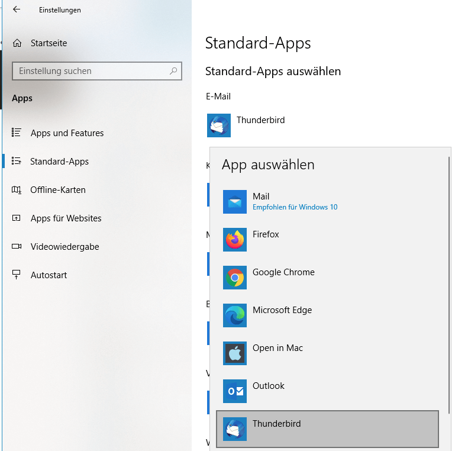Choose Microsoft Edge icon
455x451 pixels.
(x=235, y=315)
